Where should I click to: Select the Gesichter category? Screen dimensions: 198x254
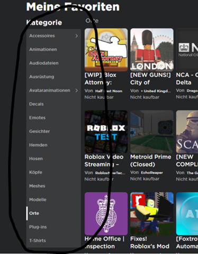coord(53,131)
